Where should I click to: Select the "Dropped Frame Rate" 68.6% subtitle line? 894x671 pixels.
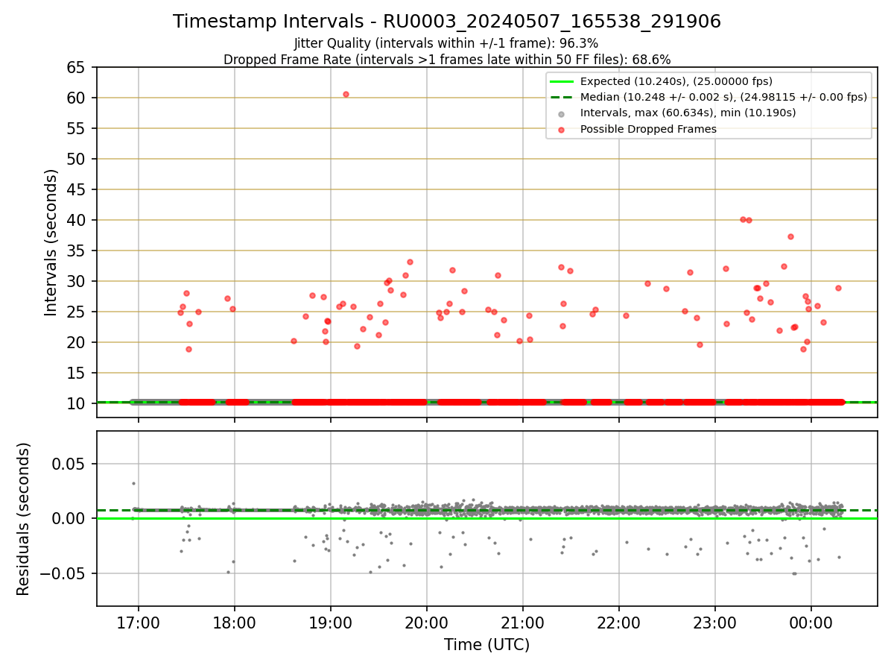(447, 60)
